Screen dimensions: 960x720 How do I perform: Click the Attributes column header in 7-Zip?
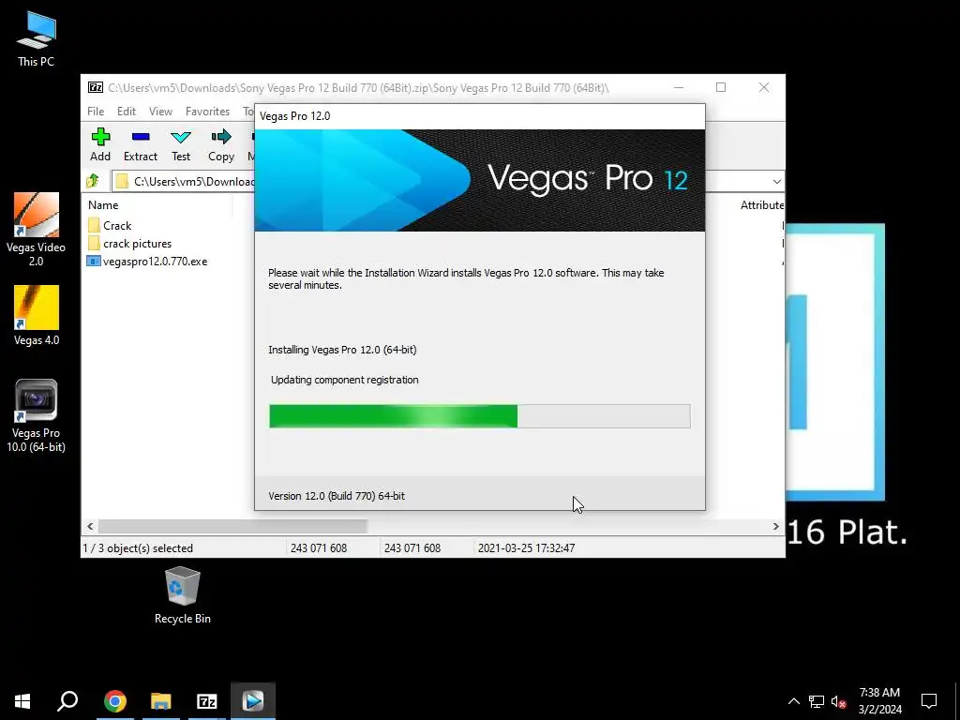coord(761,205)
